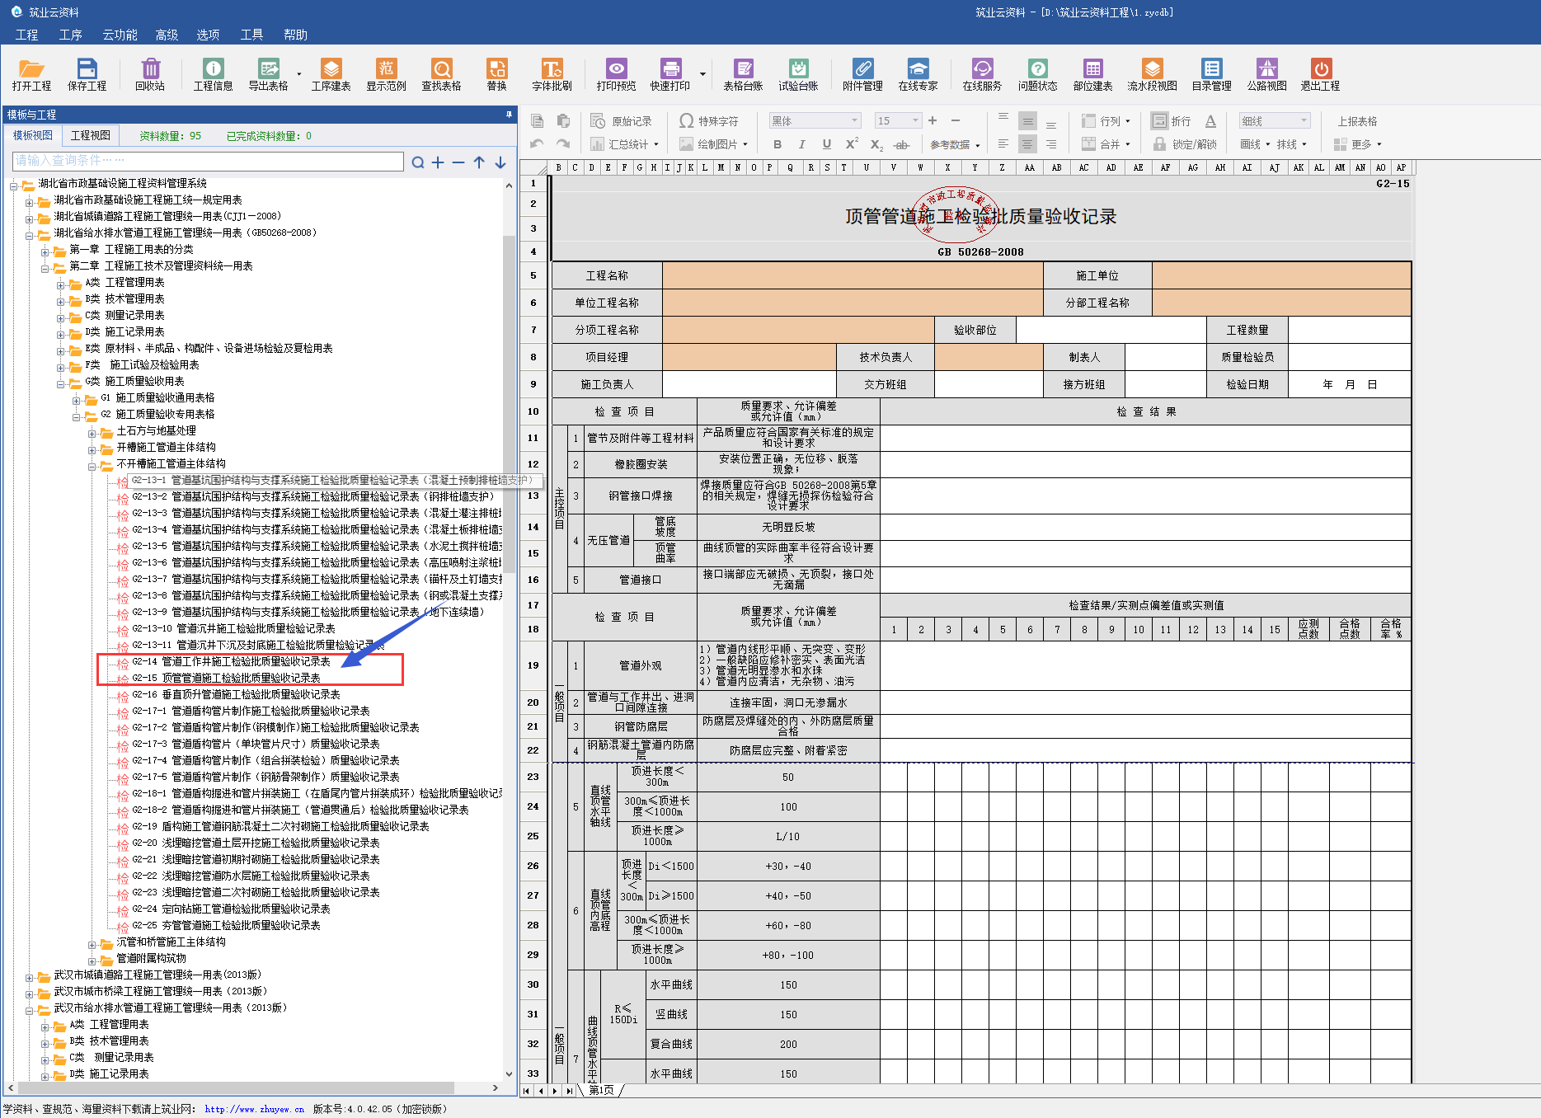
Task: Toggle 锁定/解锁 cell lock
Action: tap(1185, 144)
